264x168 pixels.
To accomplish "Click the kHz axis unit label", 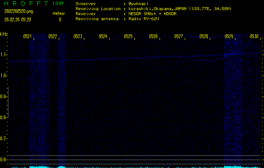I will [x=4, y=34].
